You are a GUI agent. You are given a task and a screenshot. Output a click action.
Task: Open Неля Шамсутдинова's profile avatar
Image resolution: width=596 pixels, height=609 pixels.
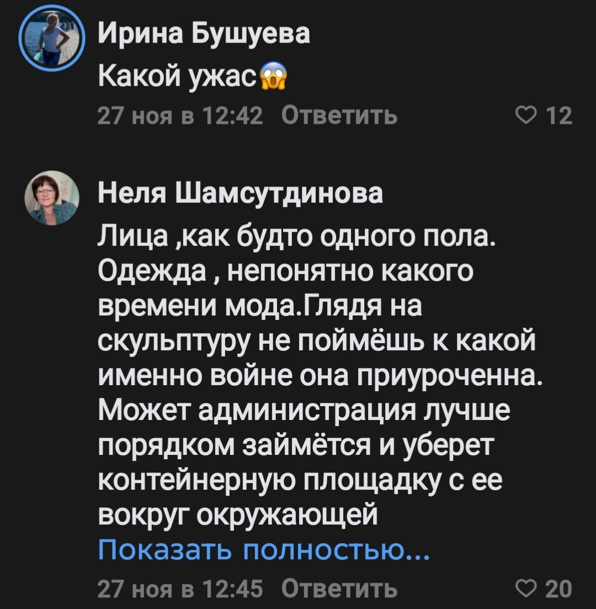point(52,197)
